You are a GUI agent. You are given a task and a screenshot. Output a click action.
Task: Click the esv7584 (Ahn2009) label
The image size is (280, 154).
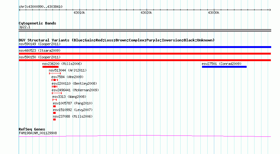[67, 77]
